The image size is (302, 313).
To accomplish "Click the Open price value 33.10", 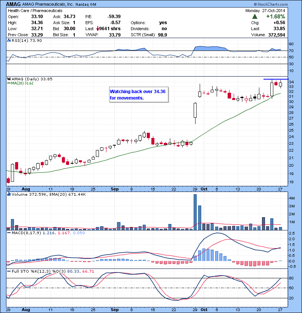I will click(x=37, y=17).
